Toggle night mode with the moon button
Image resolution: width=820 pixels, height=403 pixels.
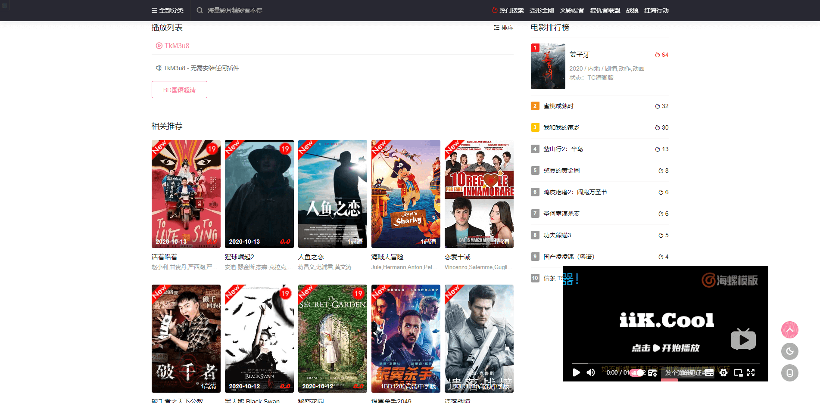(789, 351)
